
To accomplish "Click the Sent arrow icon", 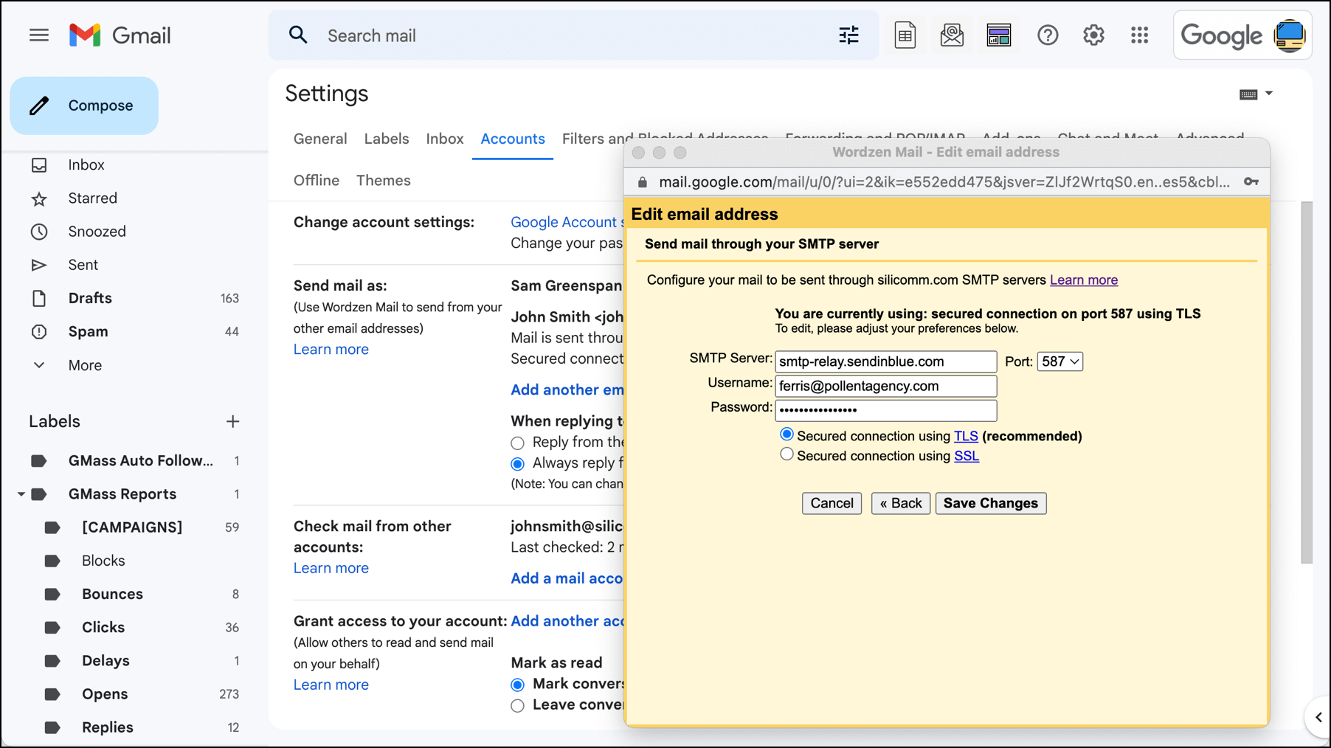I will coord(39,265).
